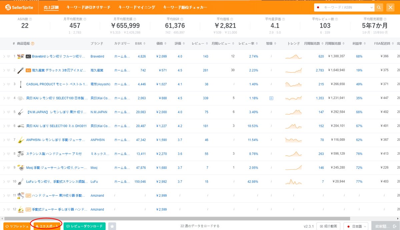Open trend chart for 高久産業 row
Screen dimensions: 400x230
[293, 70]
